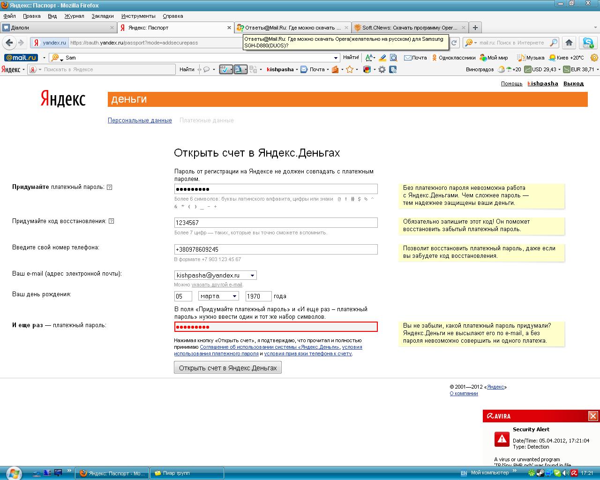Click the help icon beside платежный пароль label

pos(110,187)
